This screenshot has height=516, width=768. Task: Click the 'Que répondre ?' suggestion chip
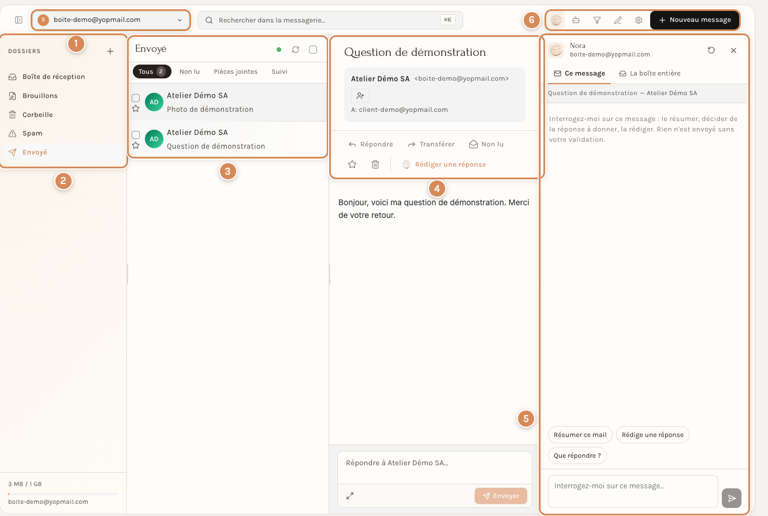point(577,455)
